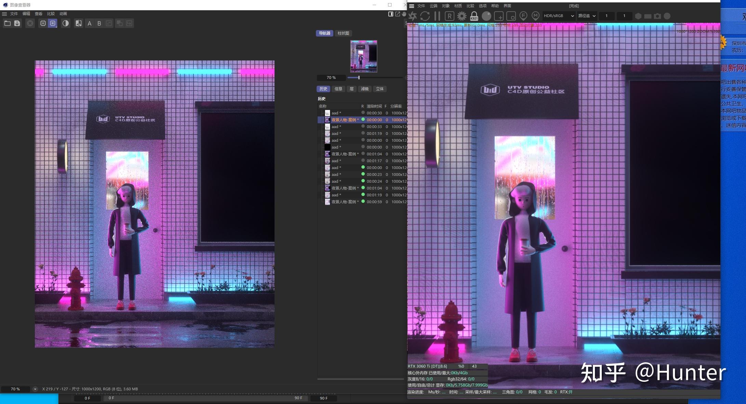Pause the Octane live render
Screen dimensions: 746x404
pos(437,16)
